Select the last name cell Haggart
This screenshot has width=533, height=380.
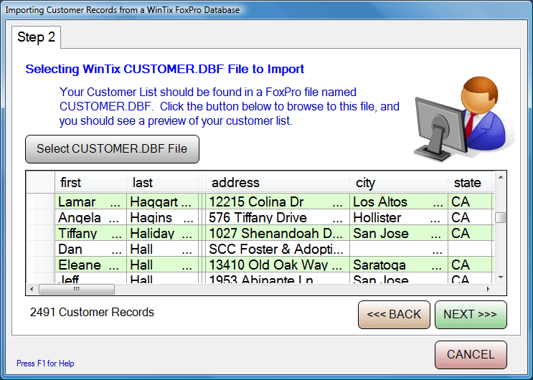(163, 201)
